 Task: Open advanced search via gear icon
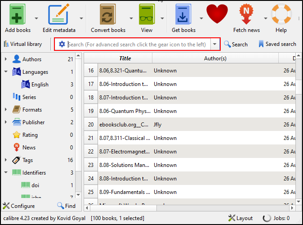[x=62, y=44]
